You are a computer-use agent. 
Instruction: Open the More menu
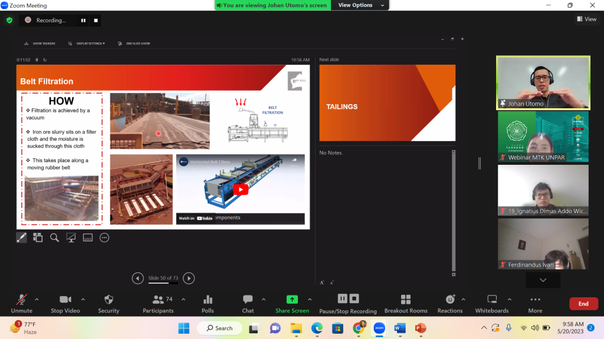point(535,300)
